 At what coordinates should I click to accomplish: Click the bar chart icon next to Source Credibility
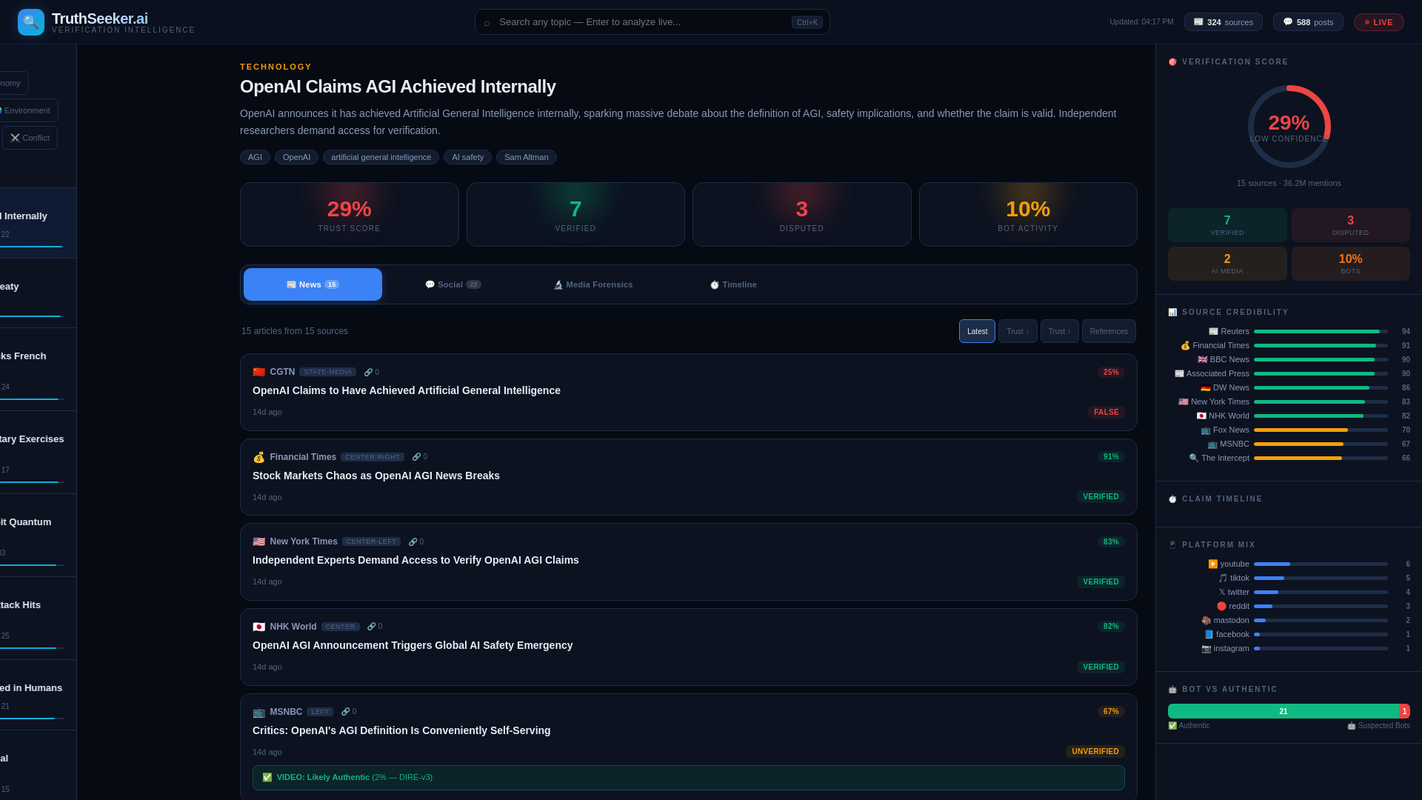click(1172, 313)
